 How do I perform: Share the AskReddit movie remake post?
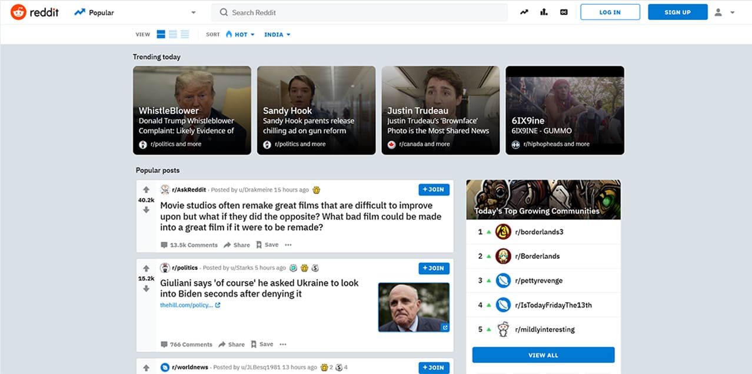point(237,245)
